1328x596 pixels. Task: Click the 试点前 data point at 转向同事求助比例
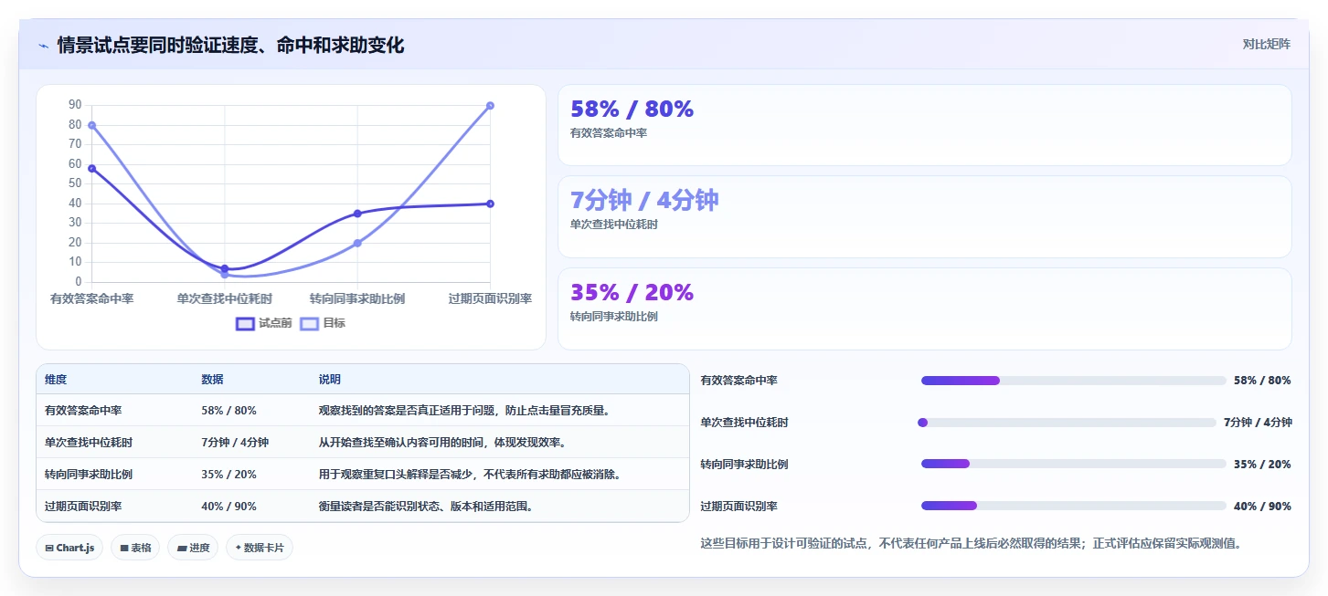[357, 214]
